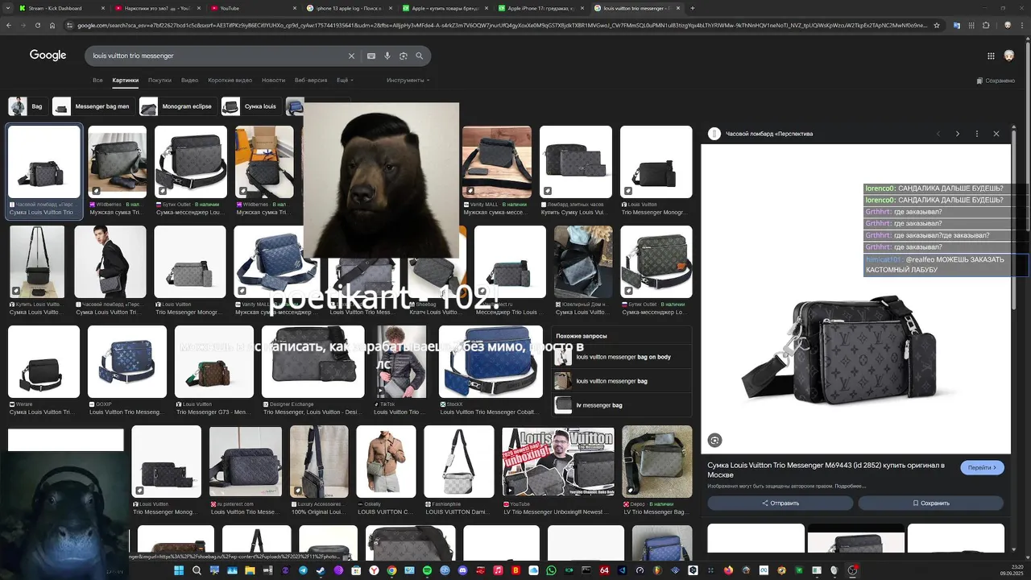1031x580 pixels.
Task: Open Google Lens image search
Action: pyautogui.click(x=404, y=56)
